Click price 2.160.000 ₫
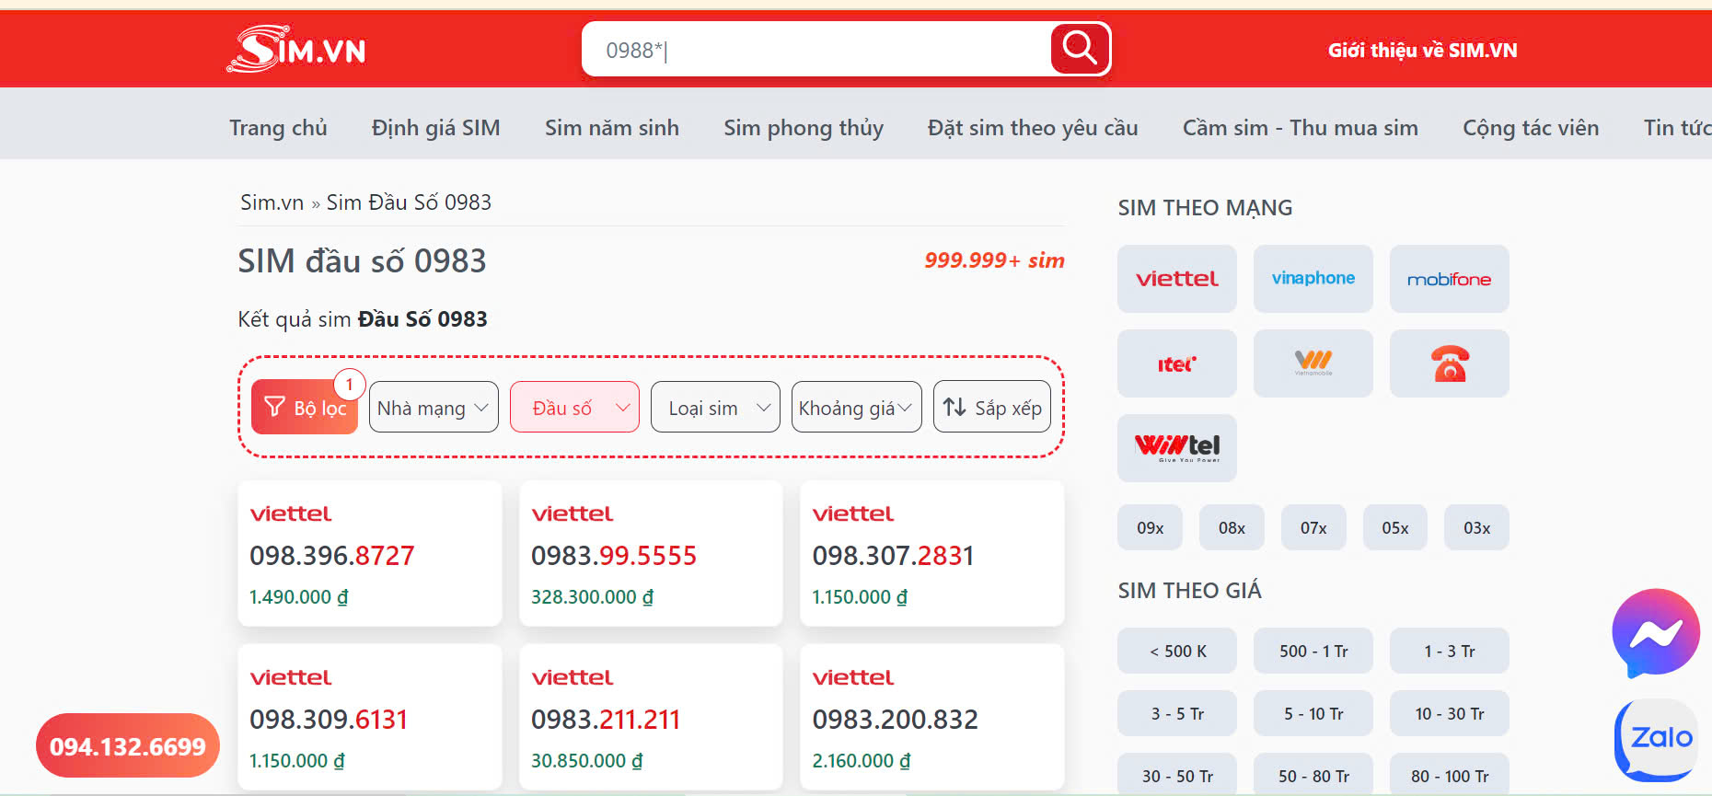Image resolution: width=1712 pixels, height=796 pixels. [x=861, y=761]
